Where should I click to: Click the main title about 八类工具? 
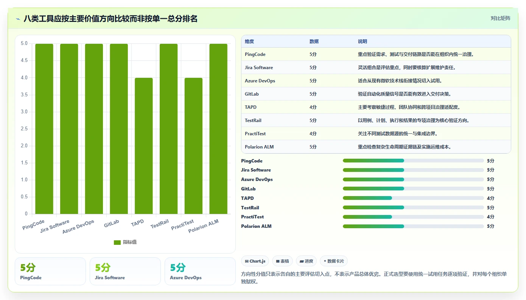pyautogui.click(x=110, y=19)
